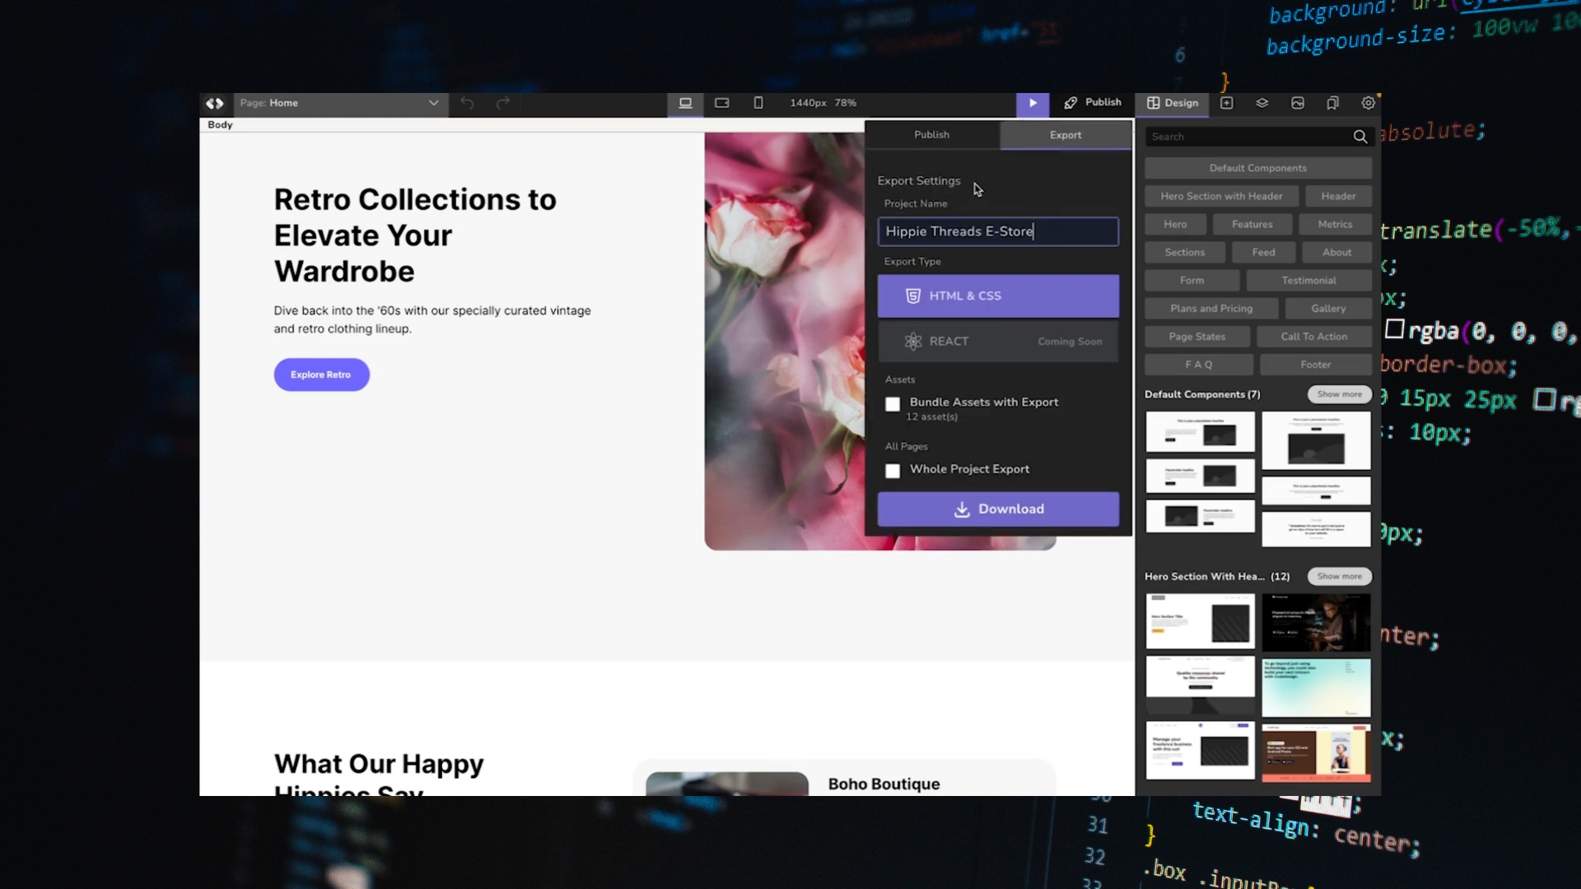Select the large dark-image default component thumbnail
The height and width of the screenshot is (889, 1581).
(1316, 441)
